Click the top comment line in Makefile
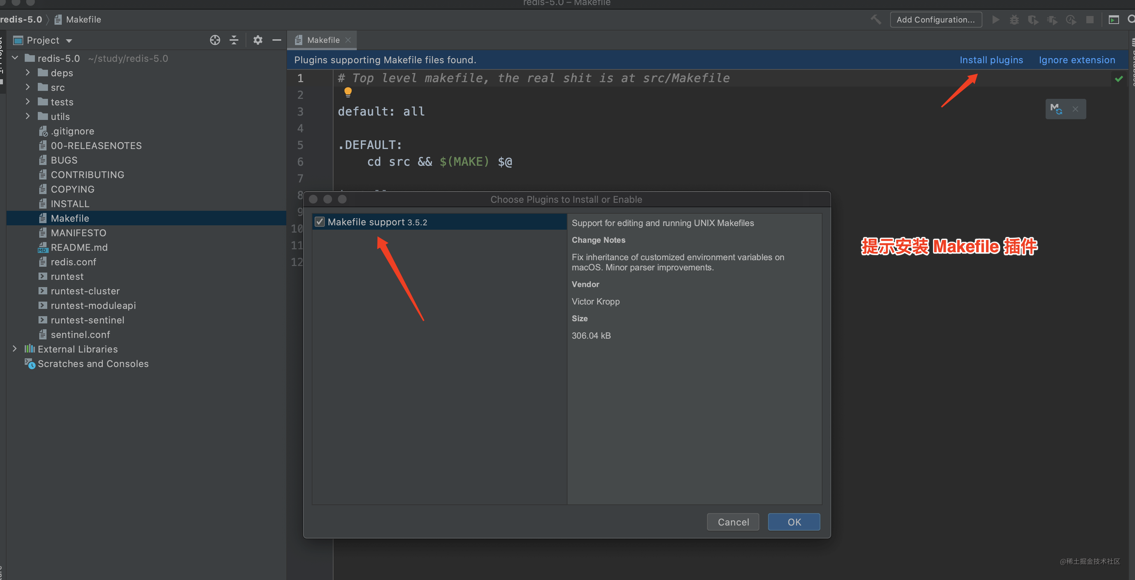Image resolution: width=1135 pixels, height=580 pixels. [534, 78]
